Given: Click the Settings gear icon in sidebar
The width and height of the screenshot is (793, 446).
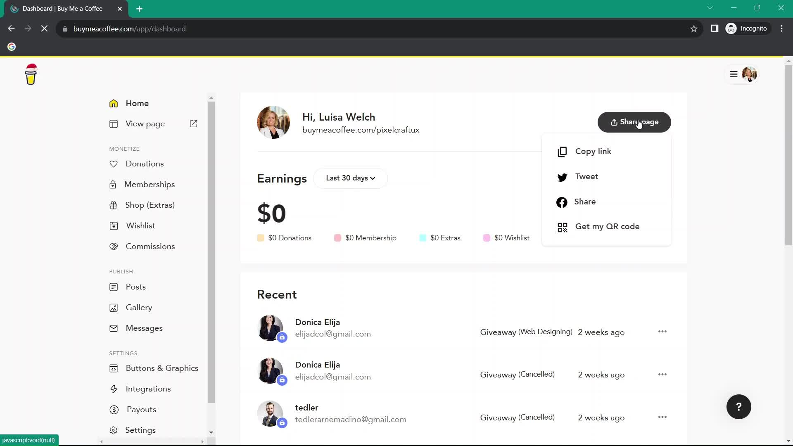Looking at the screenshot, I should click(114, 430).
